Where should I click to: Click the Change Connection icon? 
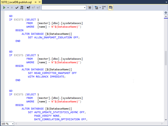pos(38,8)
